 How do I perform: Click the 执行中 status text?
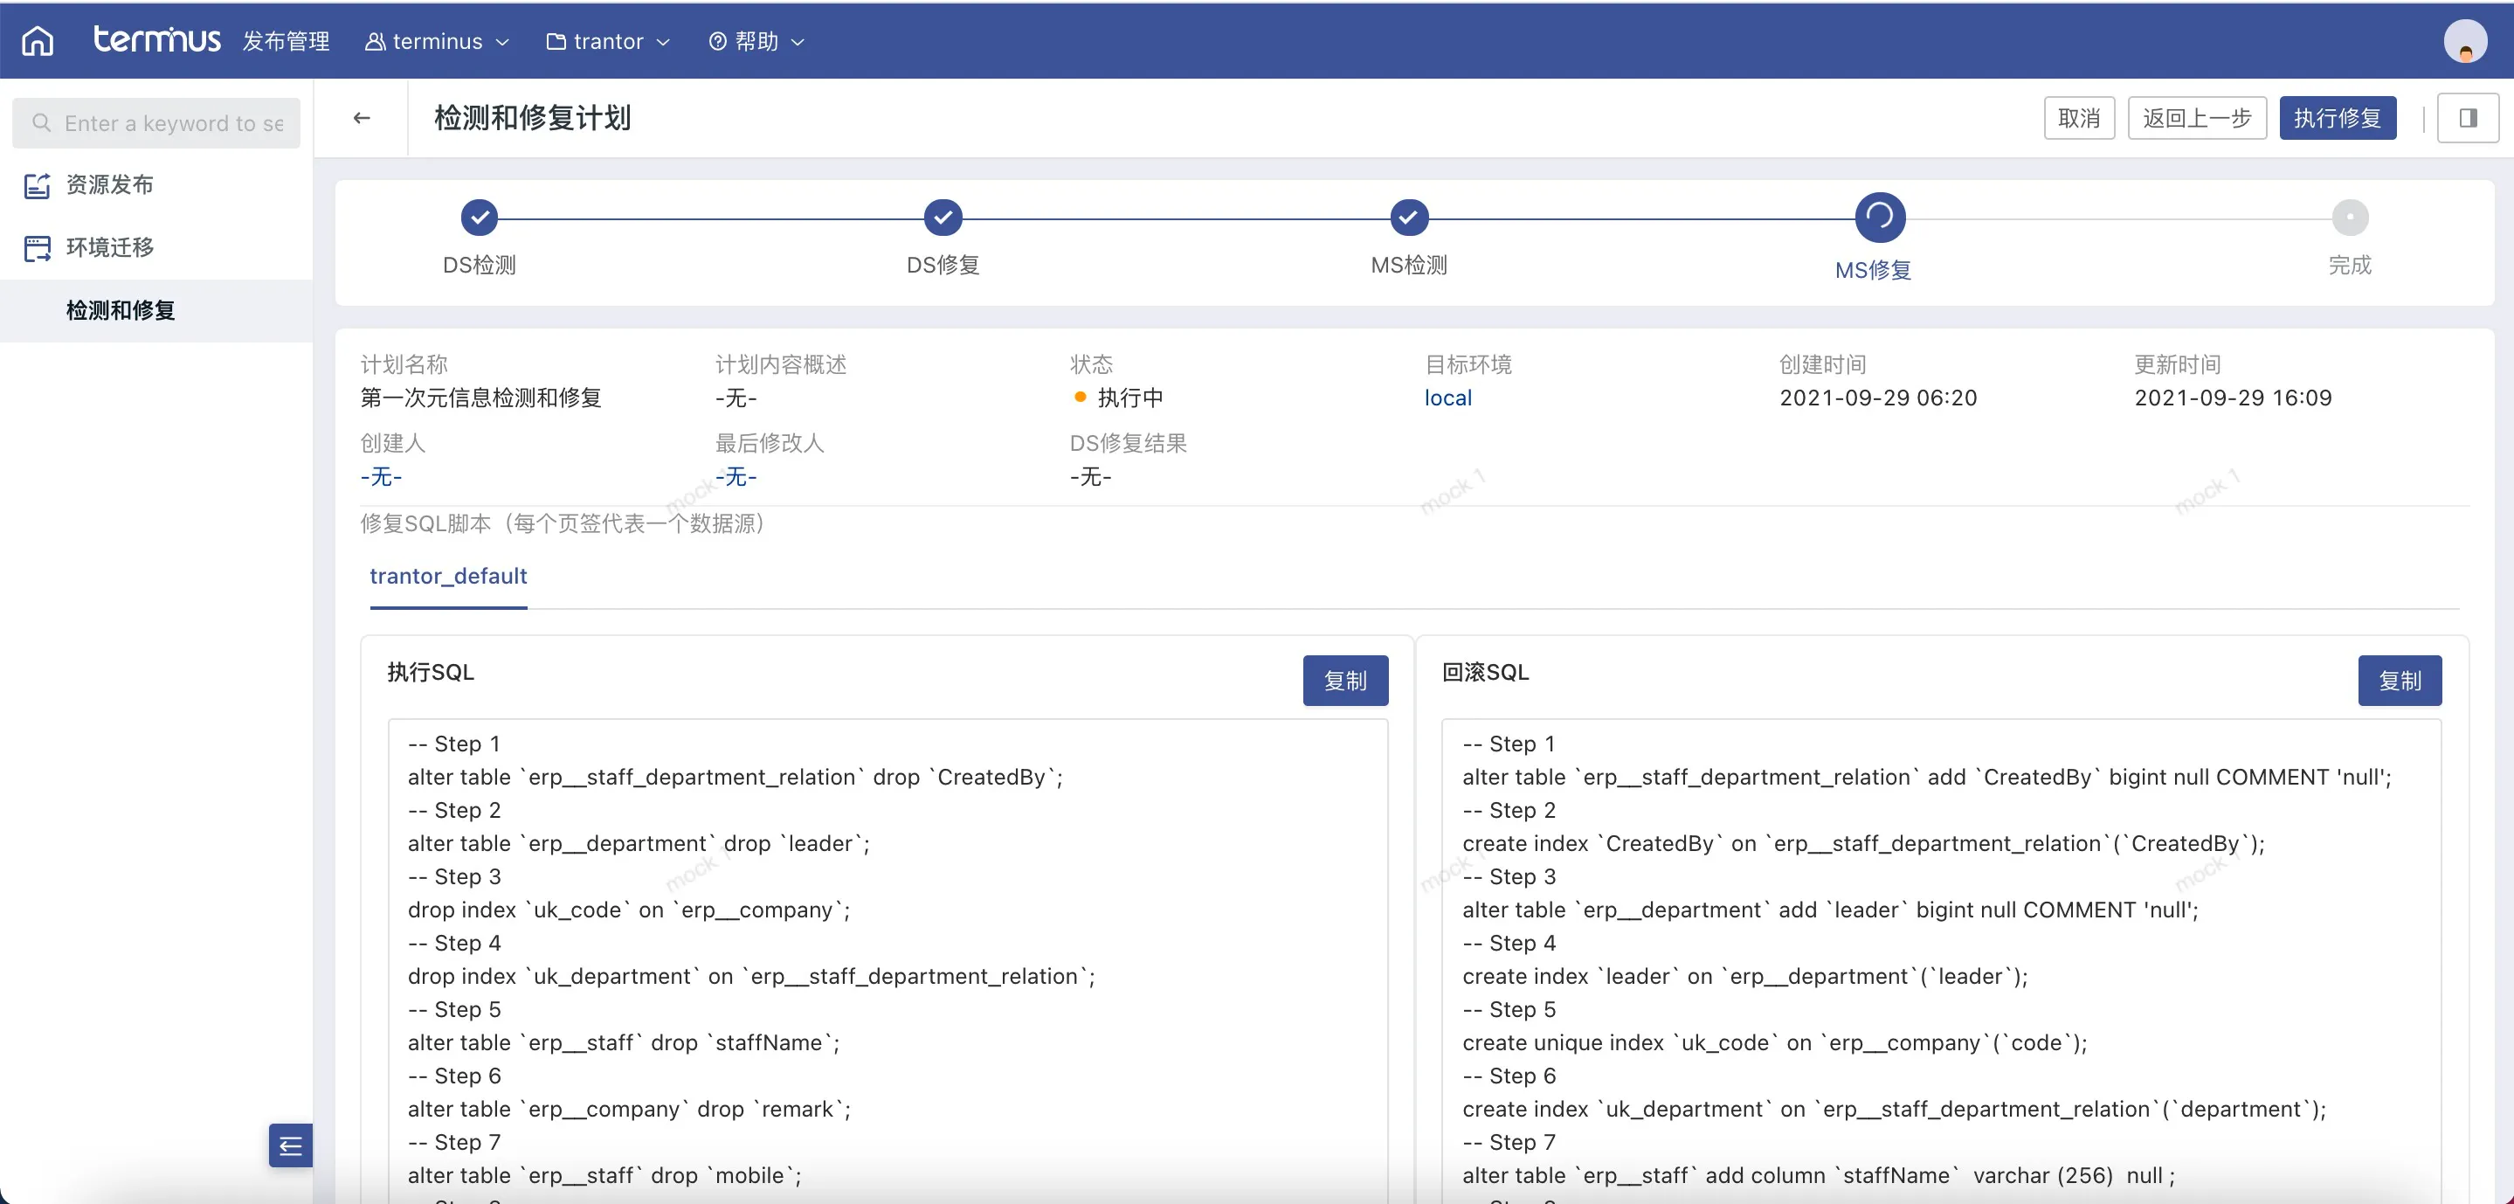[1130, 398]
